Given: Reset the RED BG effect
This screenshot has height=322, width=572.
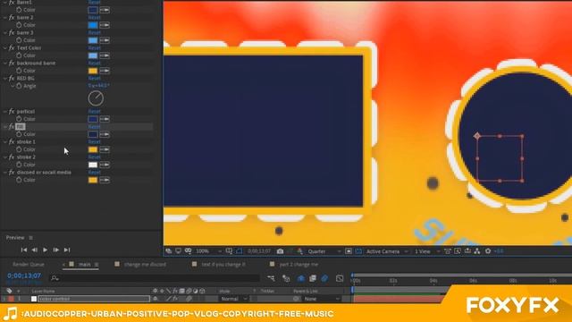Looking at the screenshot, I should pos(95,78).
